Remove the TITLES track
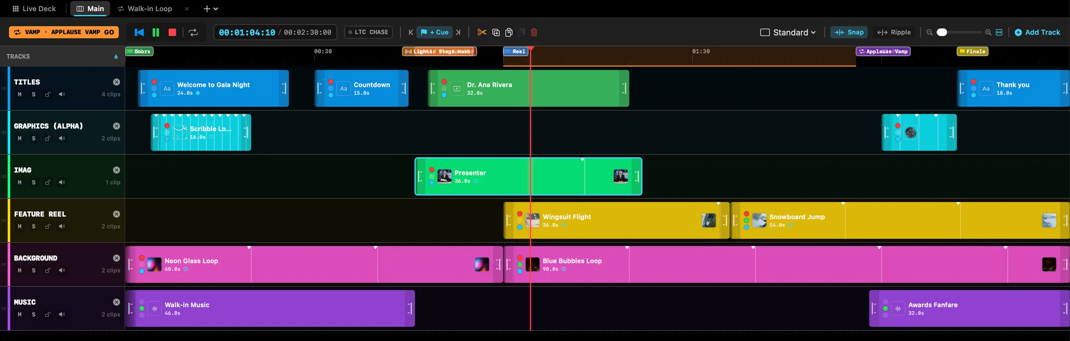The width and height of the screenshot is (1070, 341). (x=116, y=82)
